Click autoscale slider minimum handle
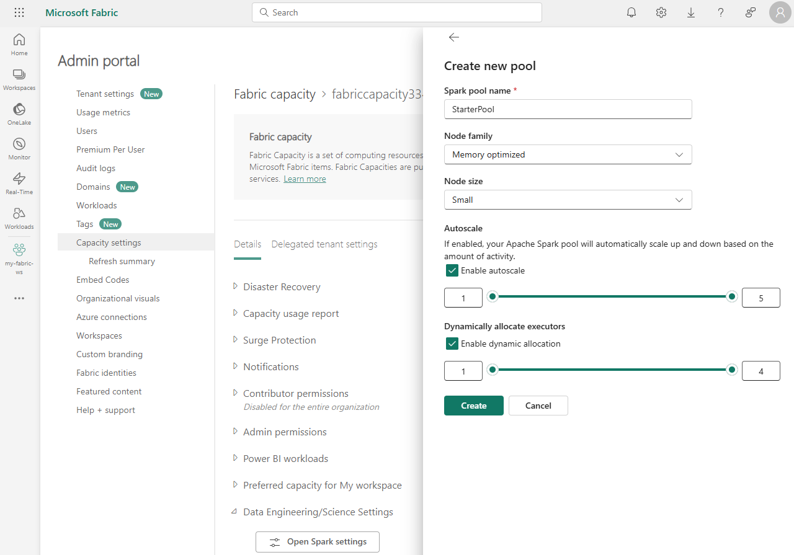794x555 pixels. click(493, 296)
